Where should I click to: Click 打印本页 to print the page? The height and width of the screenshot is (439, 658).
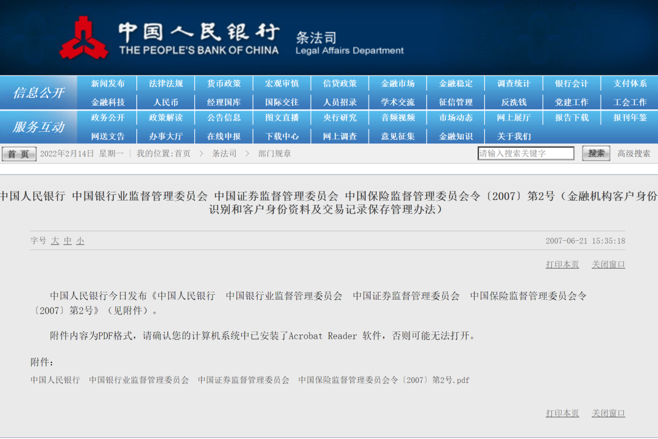(562, 264)
